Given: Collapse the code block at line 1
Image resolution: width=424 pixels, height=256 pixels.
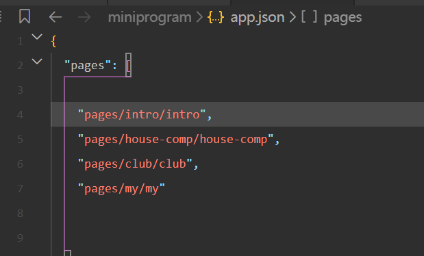Looking at the screenshot, I should 37,36.
